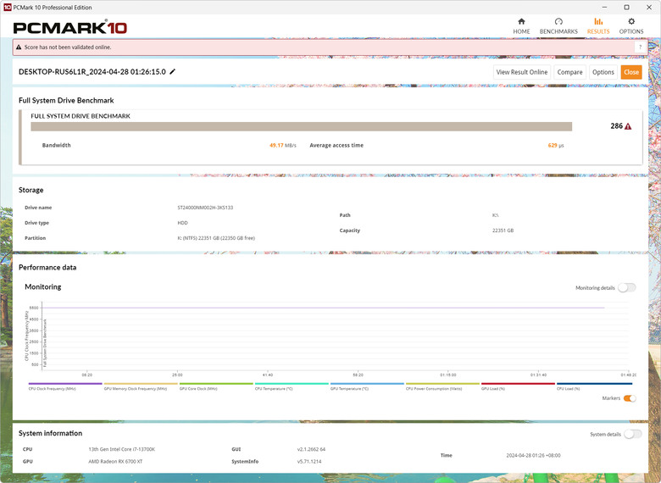Switch to the RESULTS tab
This screenshot has width=661, height=483.
point(598,26)
